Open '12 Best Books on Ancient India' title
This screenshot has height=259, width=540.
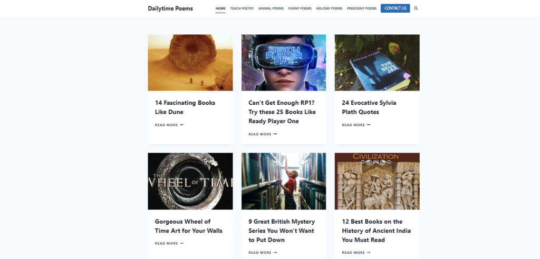coord(376,231)
